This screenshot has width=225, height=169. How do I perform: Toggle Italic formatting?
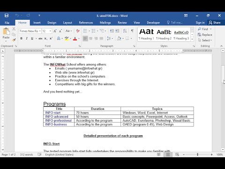(27, 38)
